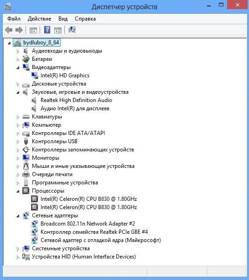Viewport: 249px width, 280px height.
Task: Click the Forward arrow toolbar icon
Action: [19, 30]
